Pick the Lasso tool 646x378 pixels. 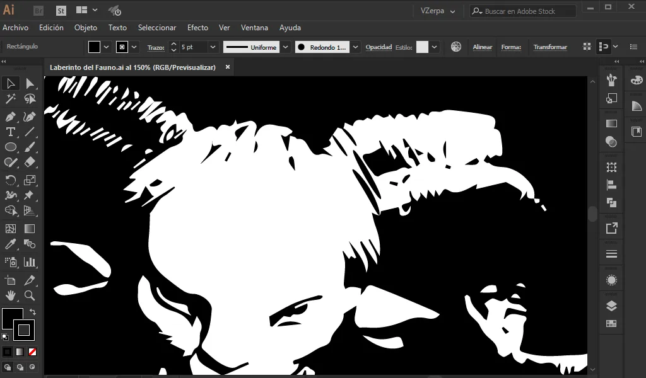tap(30, 99)
